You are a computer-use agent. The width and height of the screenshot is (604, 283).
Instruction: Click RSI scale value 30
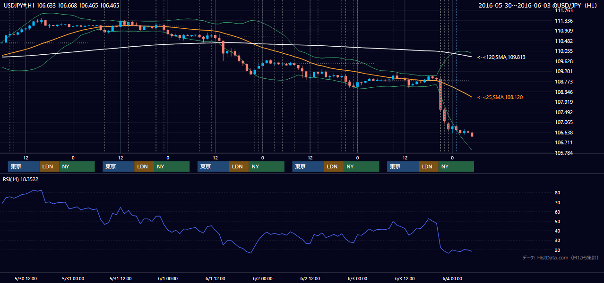[558, 240]
